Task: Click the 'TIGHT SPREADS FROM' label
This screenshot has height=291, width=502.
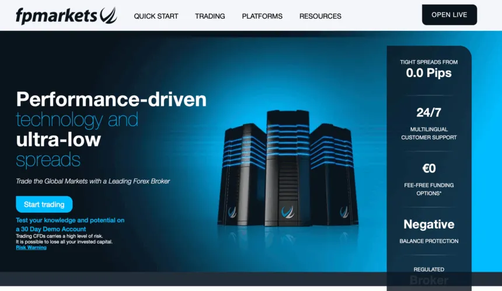Action: pyautogui.click(x=428, y=62)
